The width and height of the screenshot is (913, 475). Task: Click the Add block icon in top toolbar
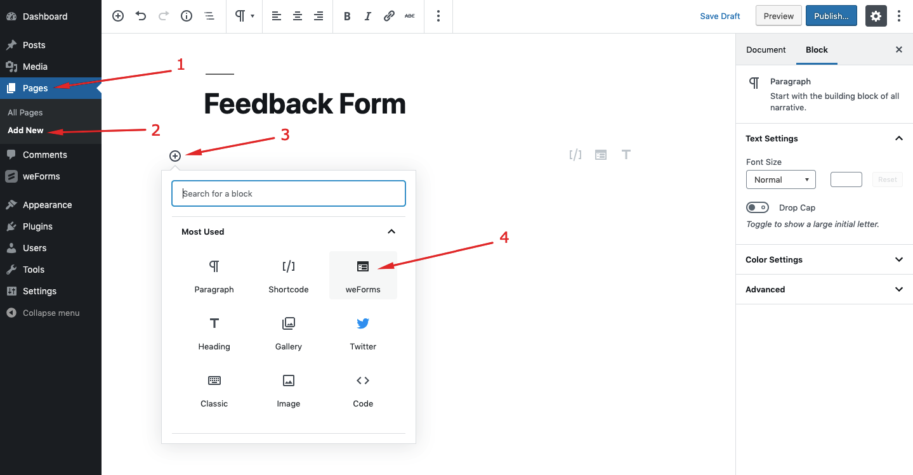[118, 16]
